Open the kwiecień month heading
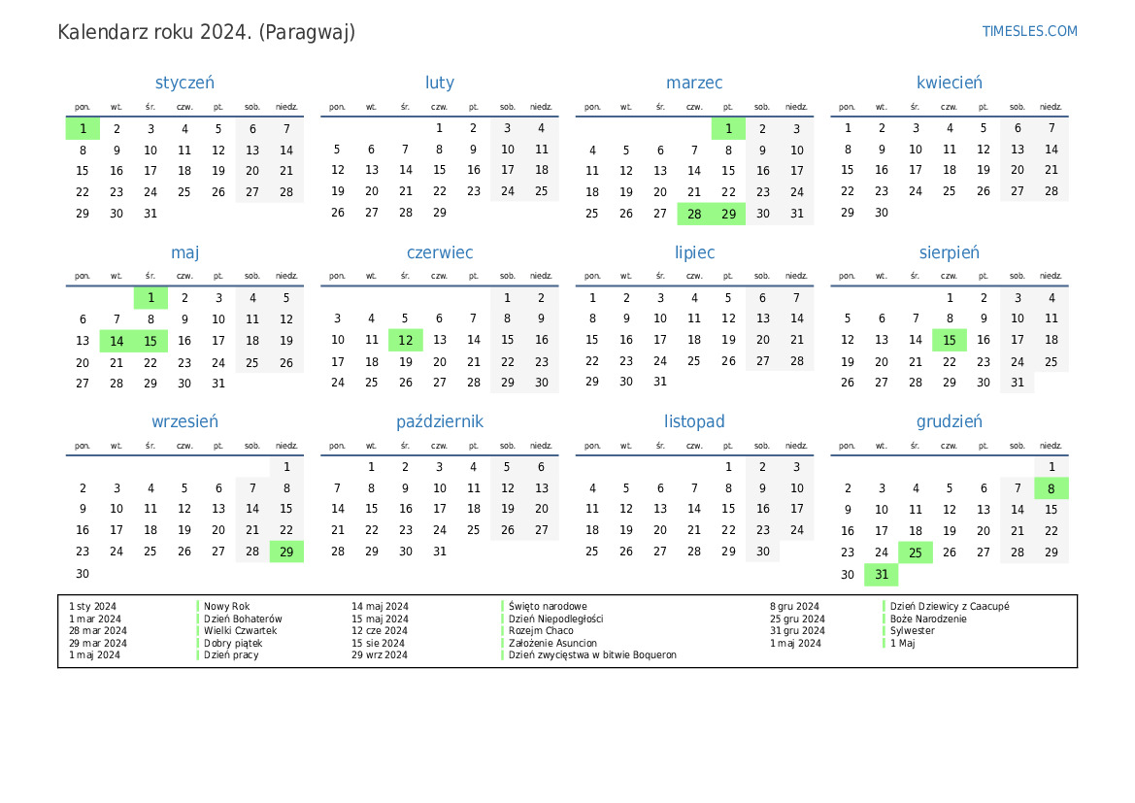Viewport: 1135px width, 803px height. 949,84
